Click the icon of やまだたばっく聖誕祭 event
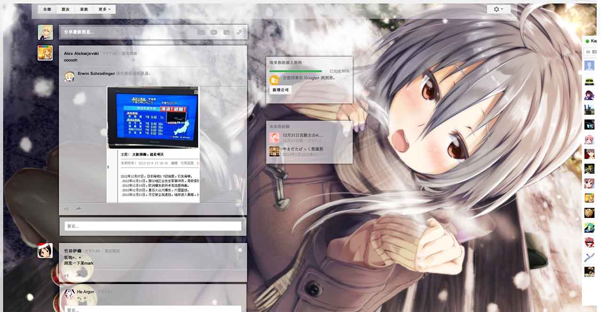The height and width of the screenshot is (312, 602). pos(274,151)
